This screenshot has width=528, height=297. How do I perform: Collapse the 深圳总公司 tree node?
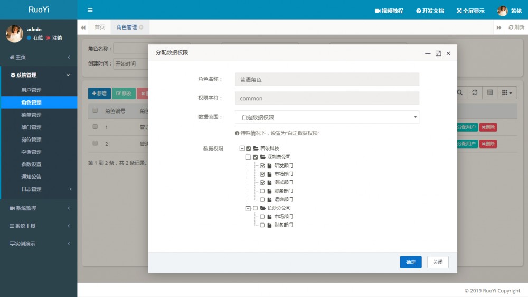pyautogui.click(x=248, y=157)
